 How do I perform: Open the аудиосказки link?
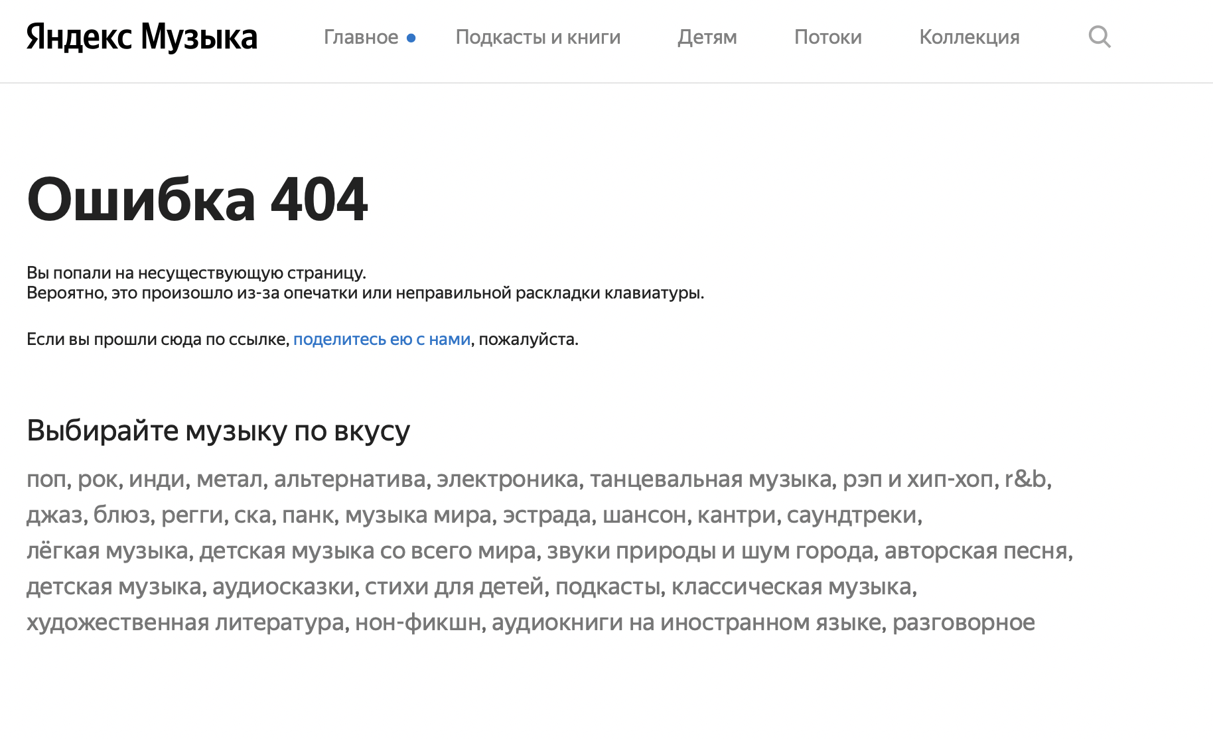pyautogui.click(x=283, y=587)
